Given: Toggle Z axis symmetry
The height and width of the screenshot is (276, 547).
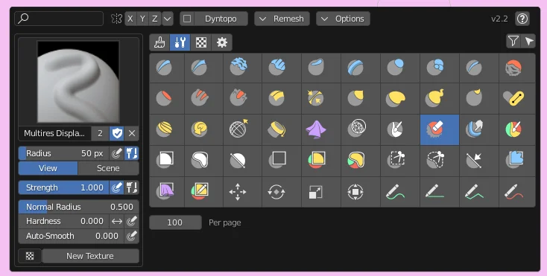Looking at the screenshot, I should 154,19.
